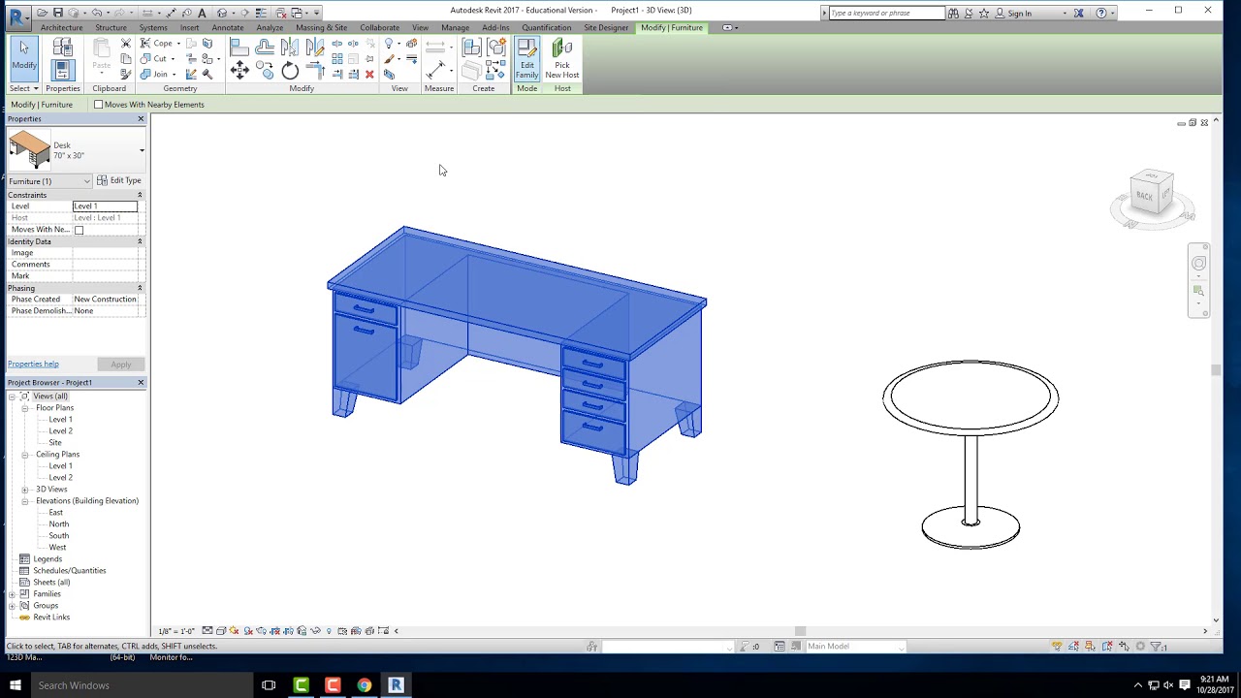The width and height of the screenshot is (1241, 698).
Task: Click the Move tool icon
Action: click(239, 70)
